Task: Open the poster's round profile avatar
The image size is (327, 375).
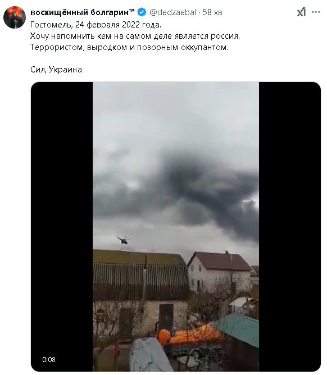Action: click(x=15, y=17)
